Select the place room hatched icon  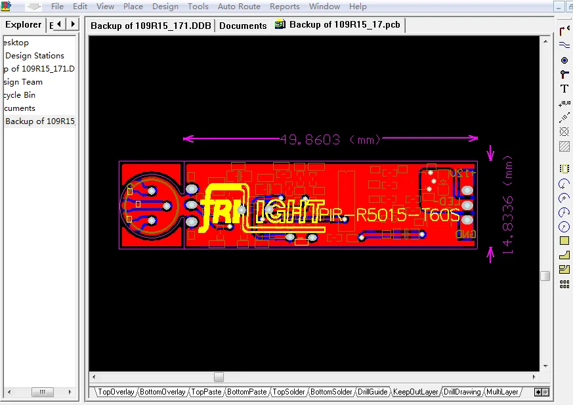pyautogui.click(x=564, y=146)
